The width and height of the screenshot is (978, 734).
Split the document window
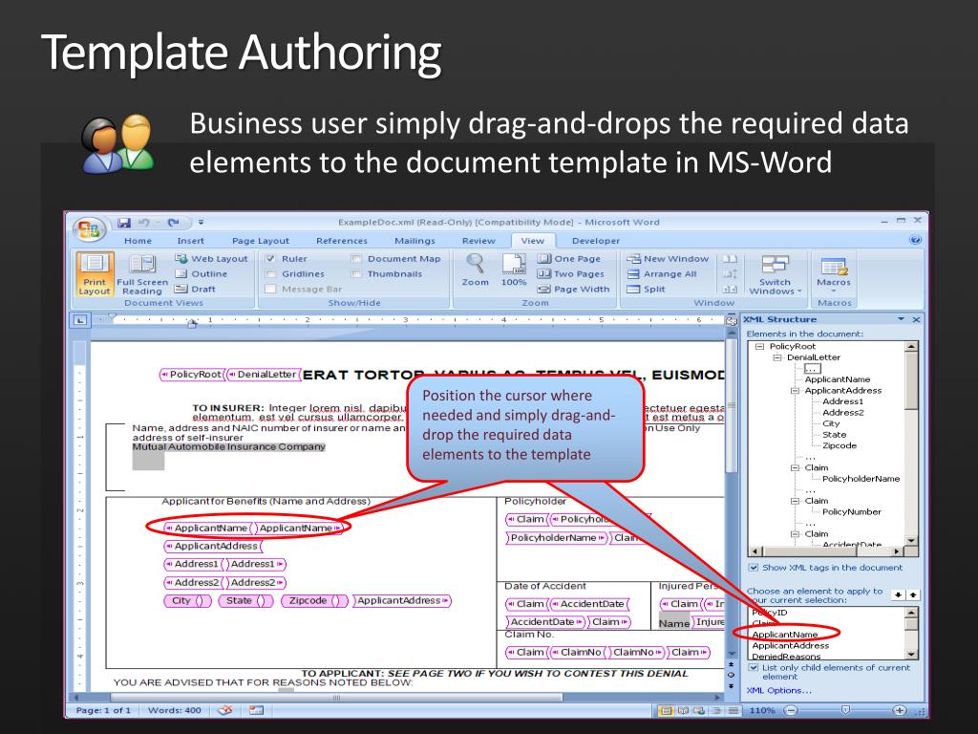click(646, 289)
